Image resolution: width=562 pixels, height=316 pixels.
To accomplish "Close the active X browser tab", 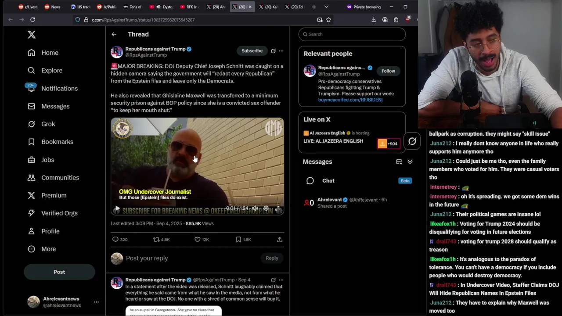I will [250, 7].
